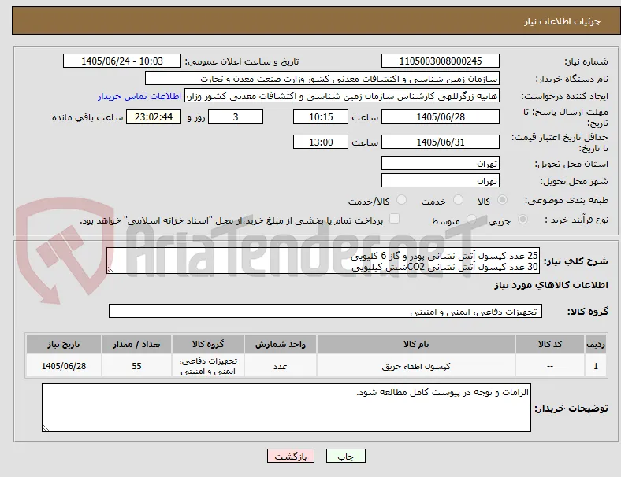Click the remaining time 23:02:44 field
Screen dimensions: 621x477
point(154,117)
